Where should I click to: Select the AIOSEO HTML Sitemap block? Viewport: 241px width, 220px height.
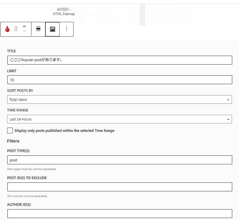coord(64,11)
